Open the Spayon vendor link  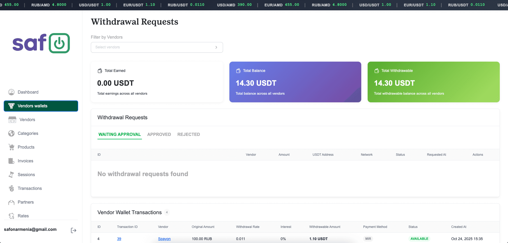pos(164,239)
